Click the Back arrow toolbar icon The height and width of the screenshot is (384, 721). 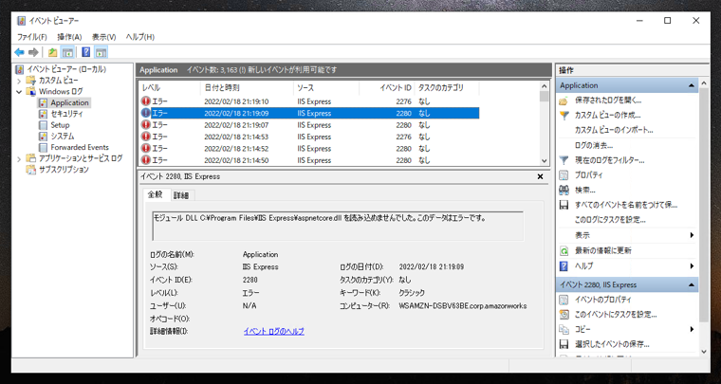[19, 52]
